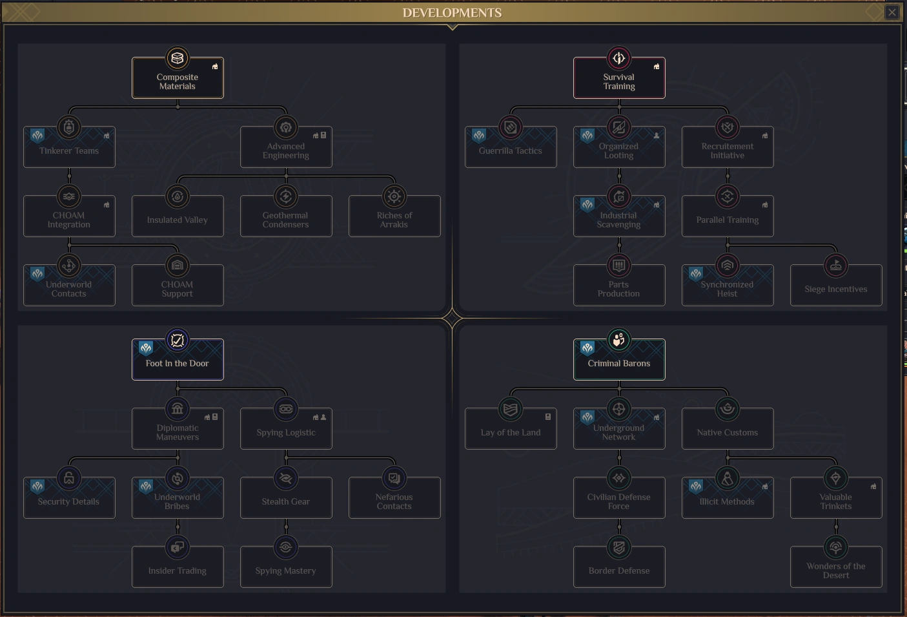
Task: Open the Border Defense development card
Action: pyautogui.click(x=619, y=567)
